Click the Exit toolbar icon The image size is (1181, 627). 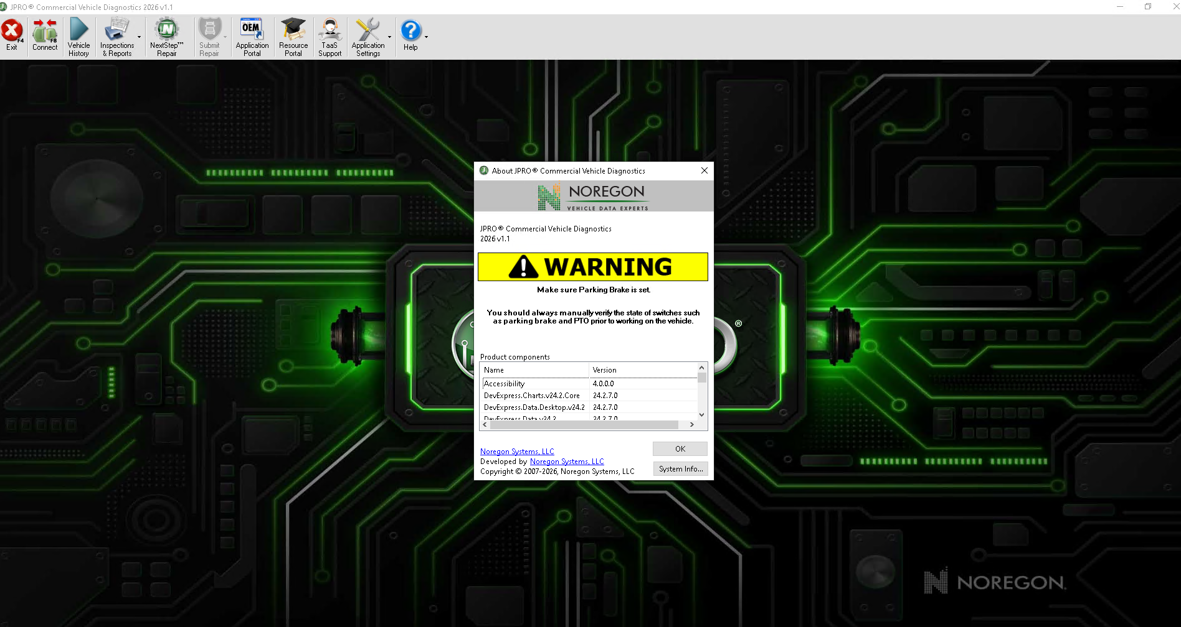(x=12, y=35)
